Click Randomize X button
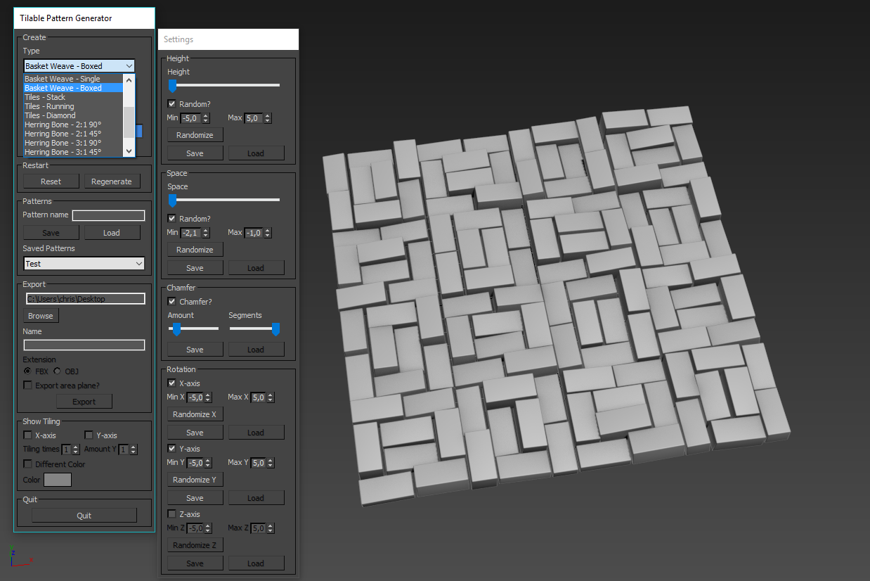 (x=195, y=414)
